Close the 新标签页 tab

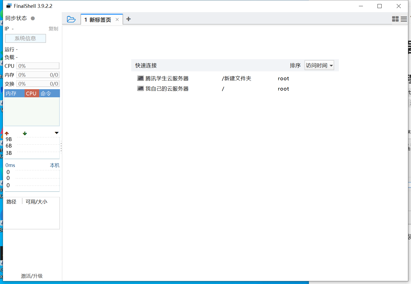(x=117, y=19)
